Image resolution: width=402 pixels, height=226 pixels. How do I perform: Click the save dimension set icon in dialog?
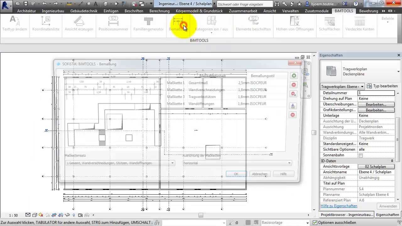point(293,106)
